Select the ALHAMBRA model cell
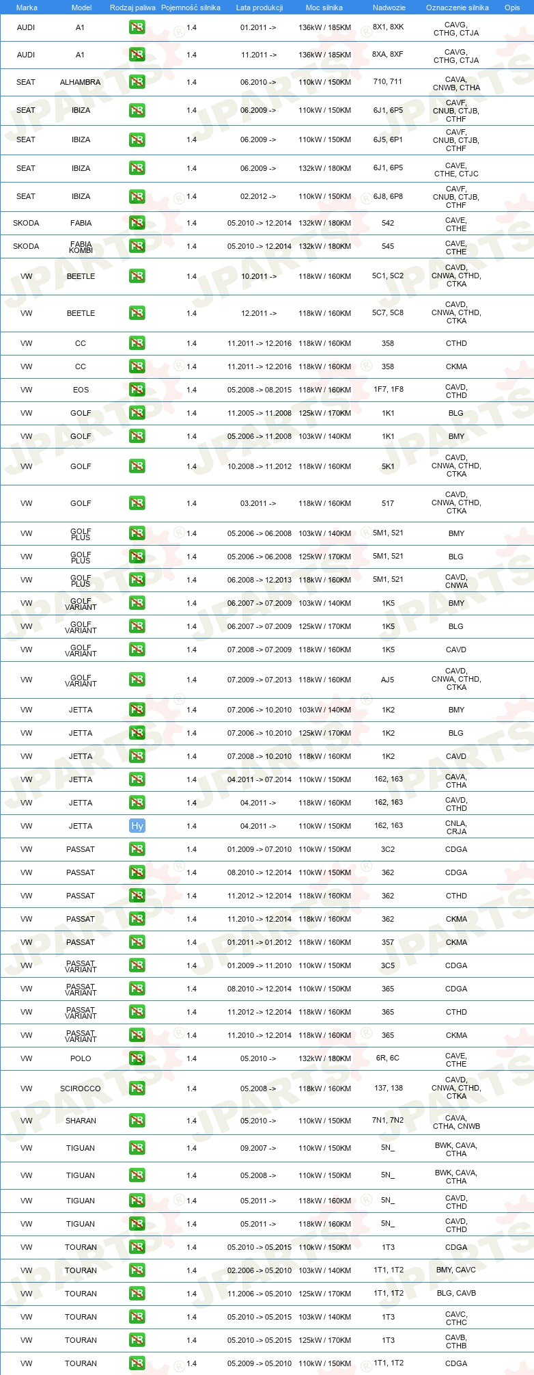 tap(80, 82)
